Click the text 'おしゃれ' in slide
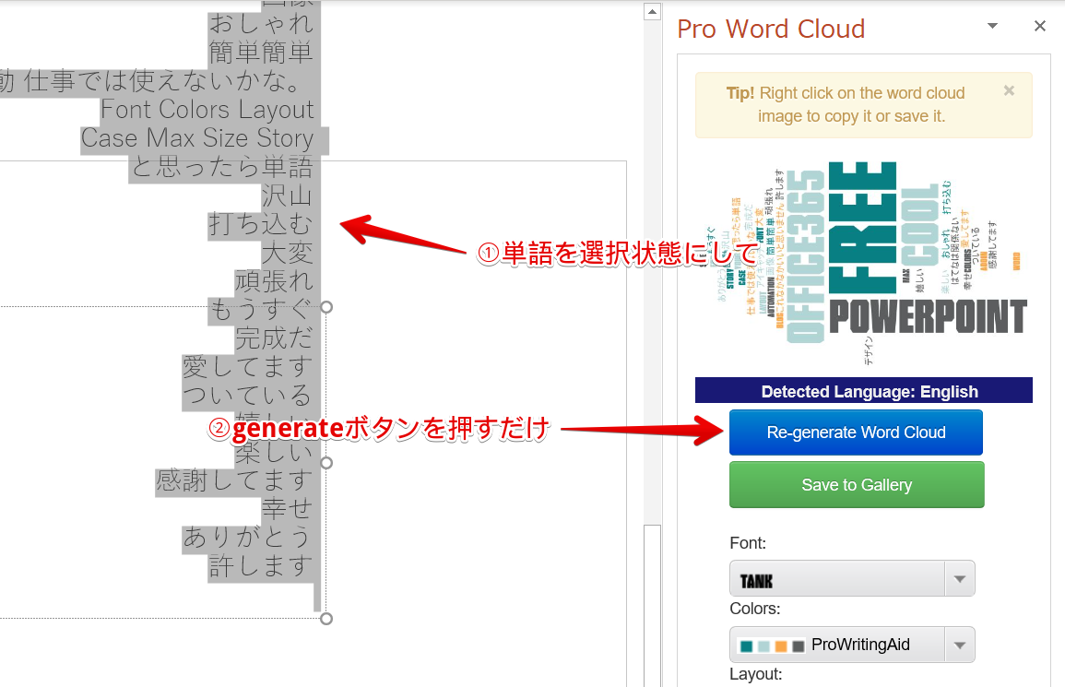Screen dimensions: 1065x687 coord(261,24)
